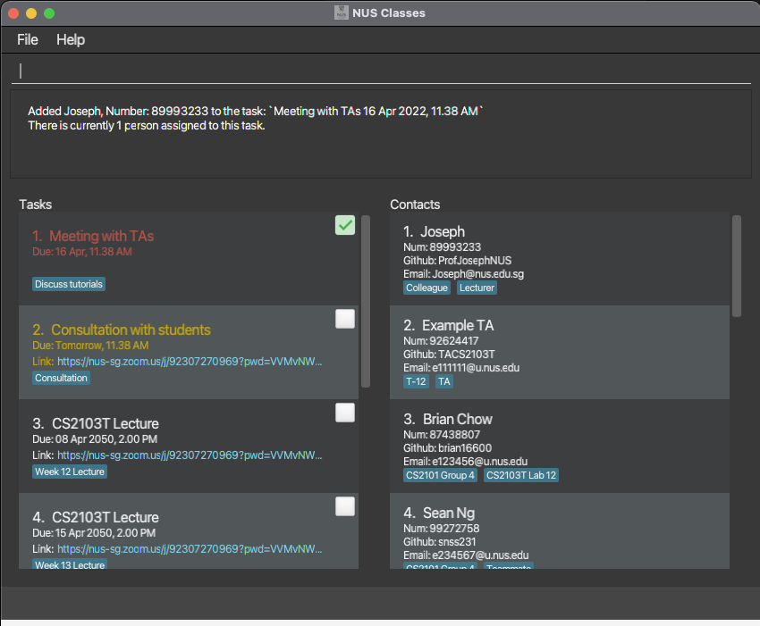Select the Discuss tutorials tag
This screenshot has height=626, width=760.
point(69,284)
